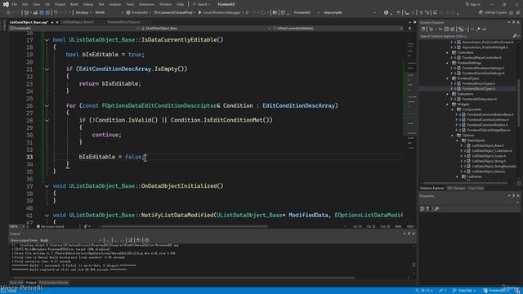
Task: Open the Debug menu
Action: click(x=87, y=4)
